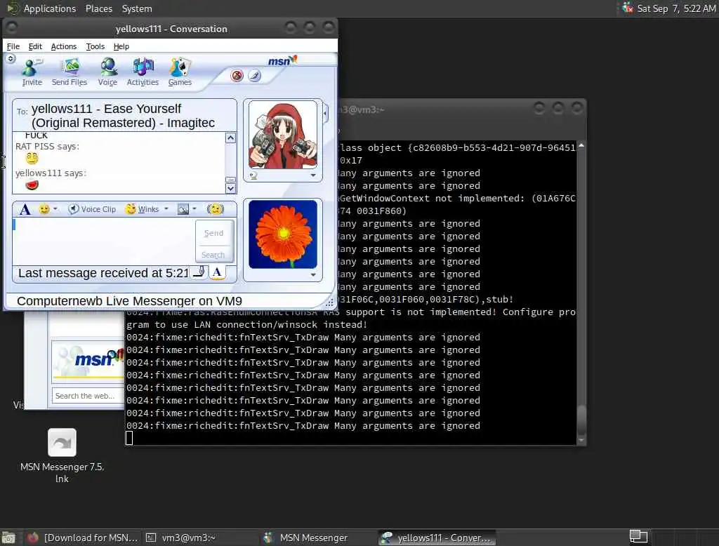Start a Voice conversation
719x546 pixels.
107,72
